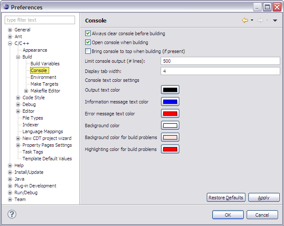Expand the Debug node under C/C++

coord(18,105)
